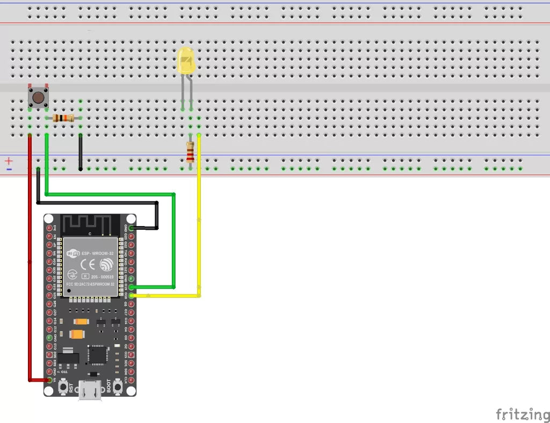Click the G14 pin on the ESP32
Image resolution: width=550 pixels, height=423 pixels.
(49, 320)
